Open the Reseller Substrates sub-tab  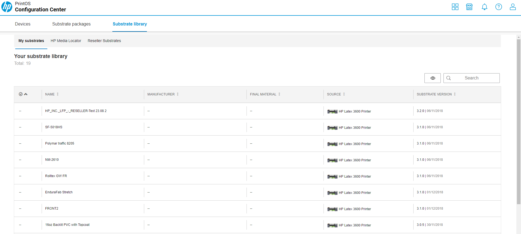104,41
